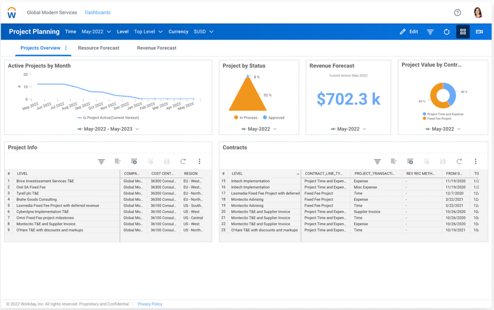Click the Workday logo
This screenshot has height=310, width=494.
click(x=12, y=13)
